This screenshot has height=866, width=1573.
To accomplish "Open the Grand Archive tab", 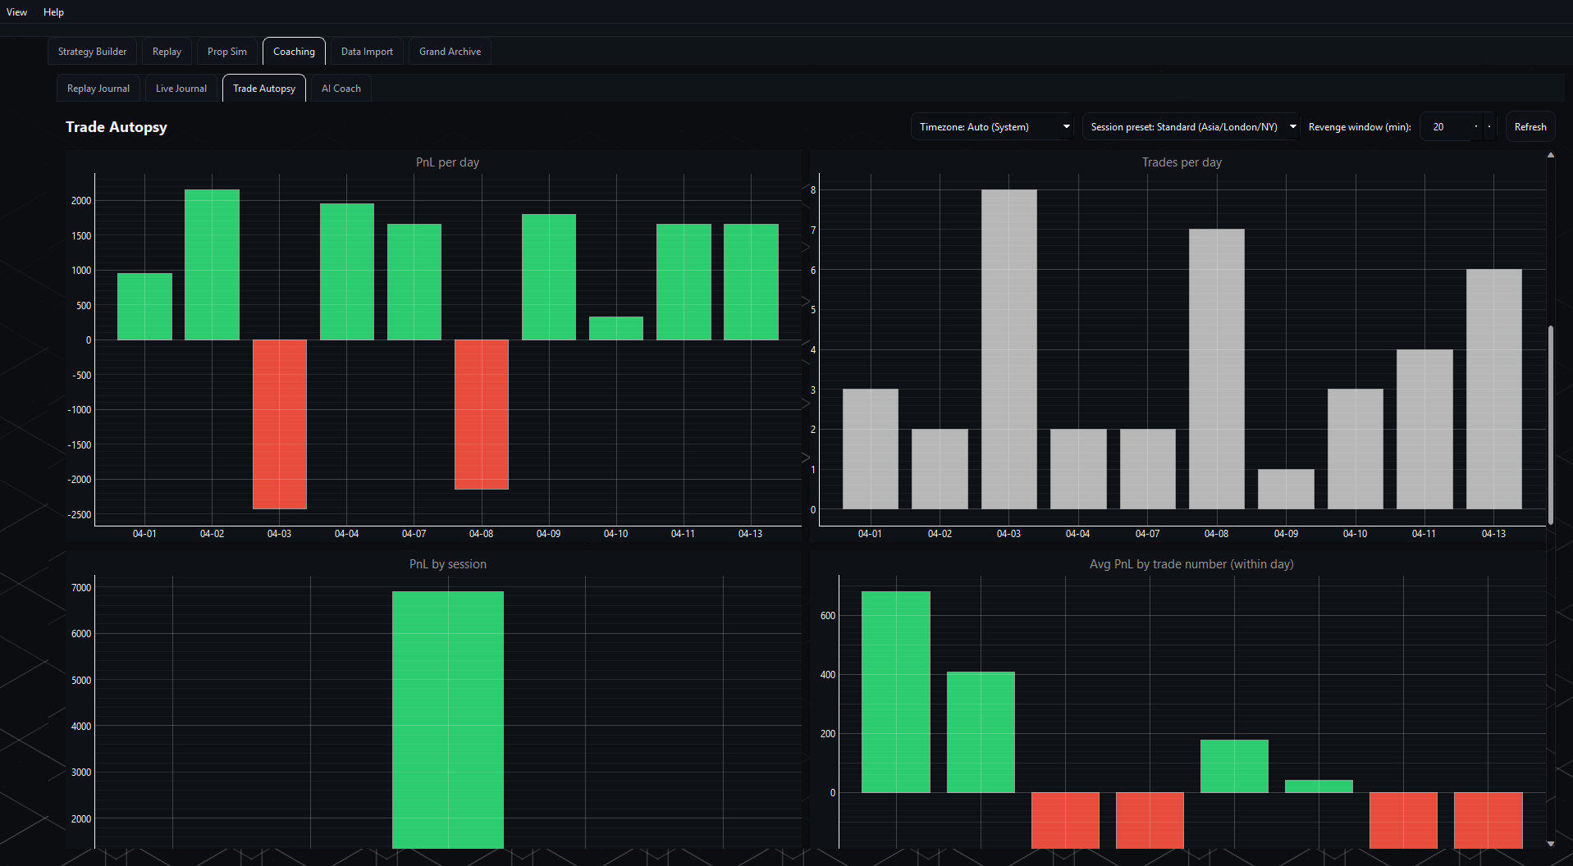I will click(x=449, y=51).
